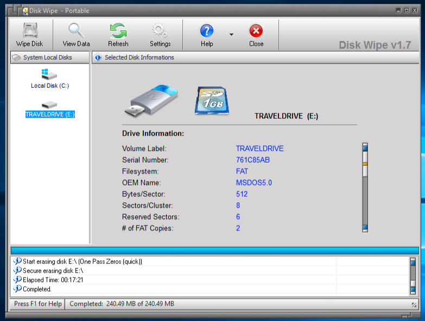Select TRAVELDRIVE (E:) in disk list
425x321 pixels.
[x=49, y=114]
